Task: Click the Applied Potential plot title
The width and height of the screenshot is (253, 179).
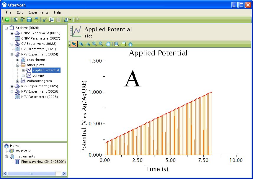Action: tap(158, 53)
